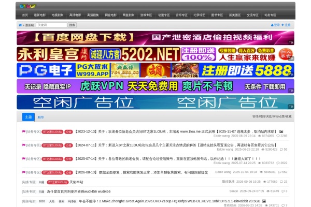Image resolution: width=311 pixels, height=207 pixels.
Task: Open the 天佑本站 post
Action: click(x=76, y=182)
